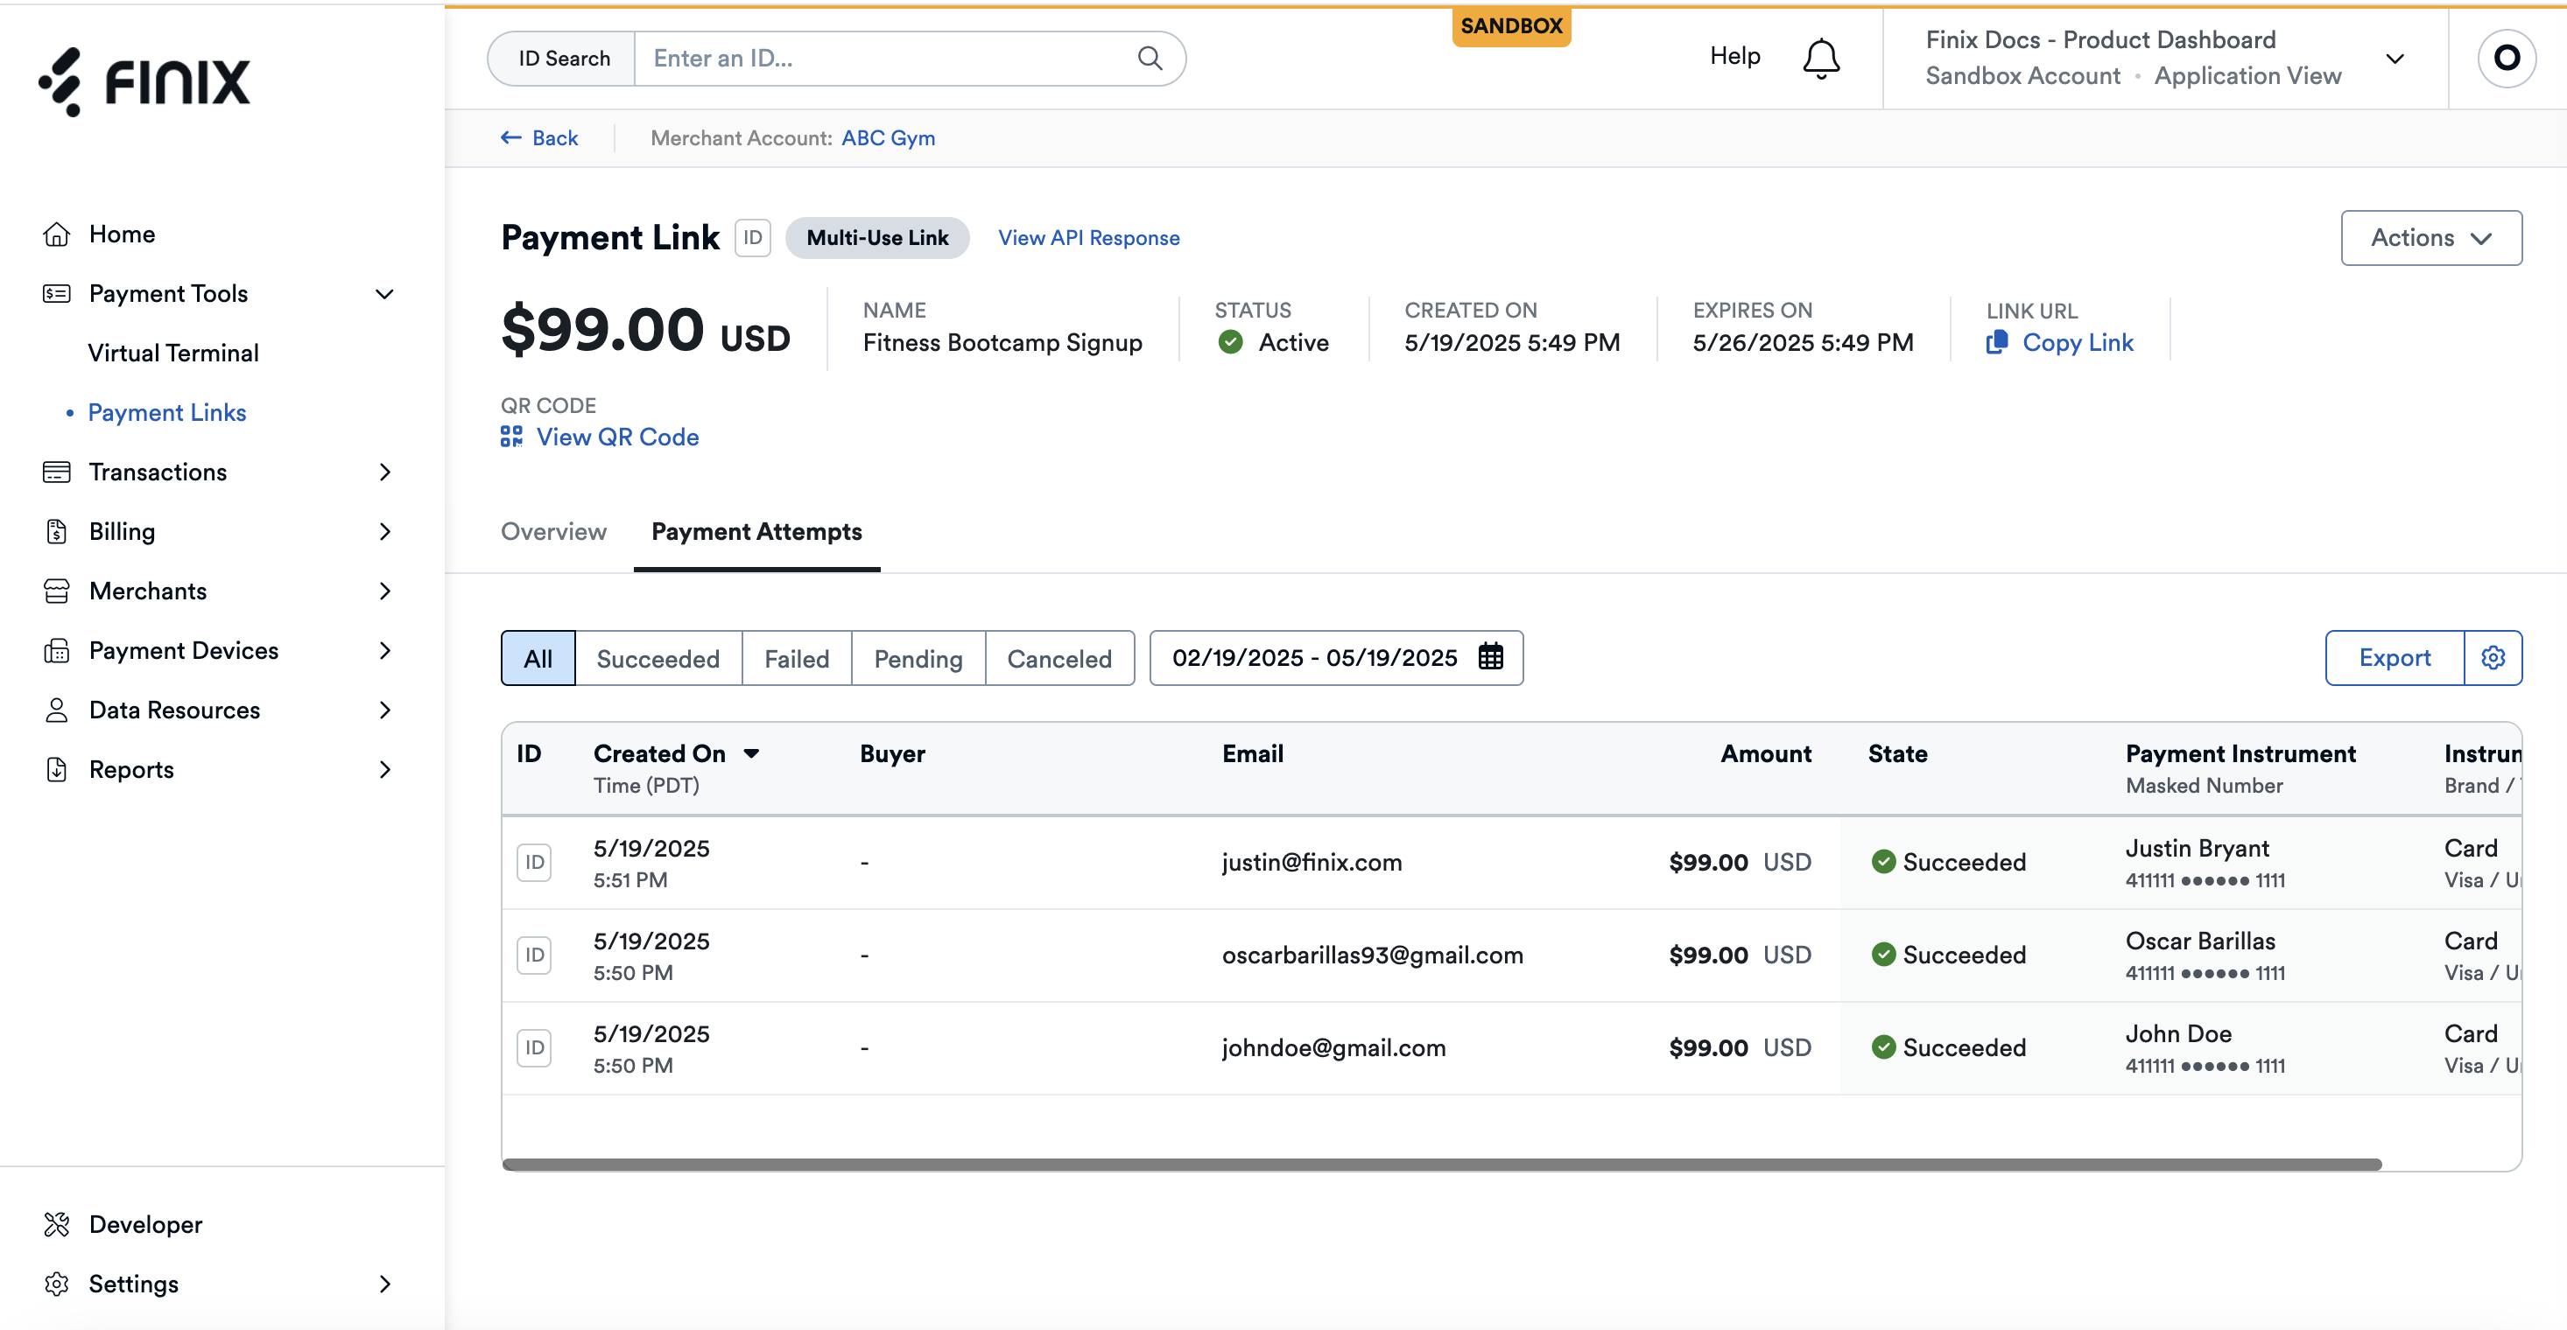Open ABC Gym merchant account link

tap(888, 137)
